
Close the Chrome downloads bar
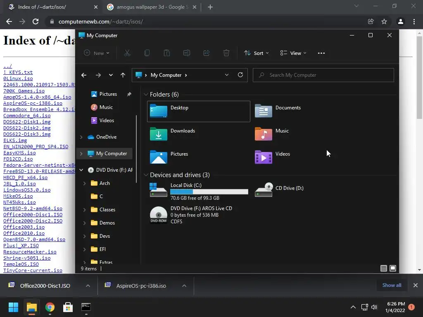click(x=416, y=285)
